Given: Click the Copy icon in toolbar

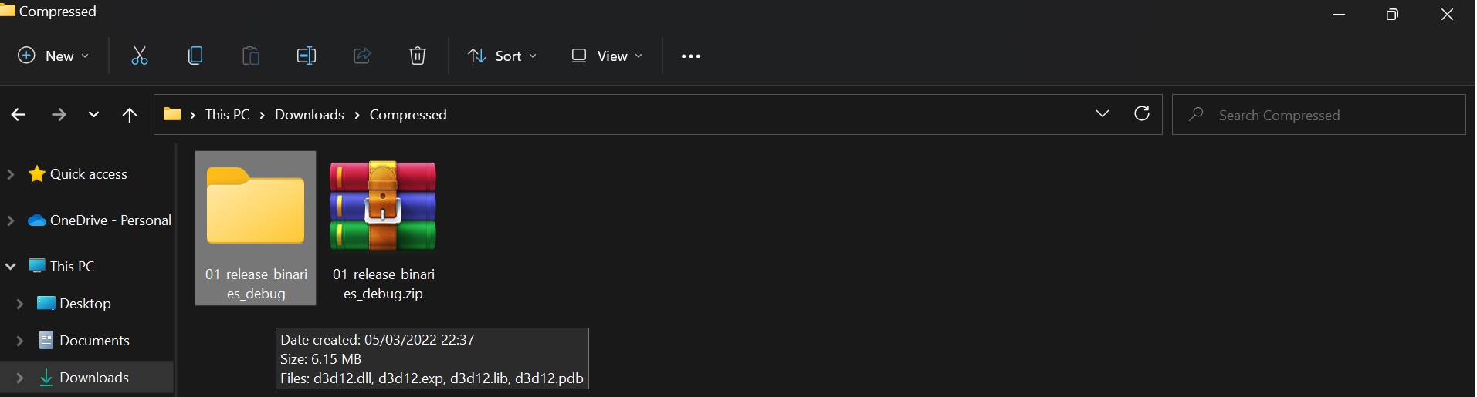Looking at the screenshot, I should 195,56.
